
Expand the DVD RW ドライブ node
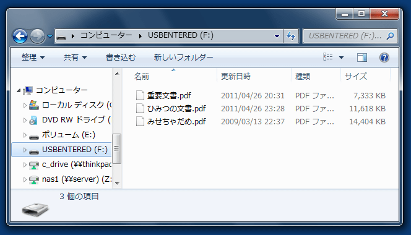pyautogui.click(x=25, y=120)
